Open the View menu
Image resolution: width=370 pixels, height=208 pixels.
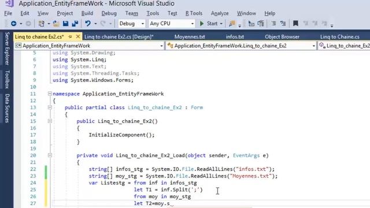pyautogui.click(x=43, y=13)
